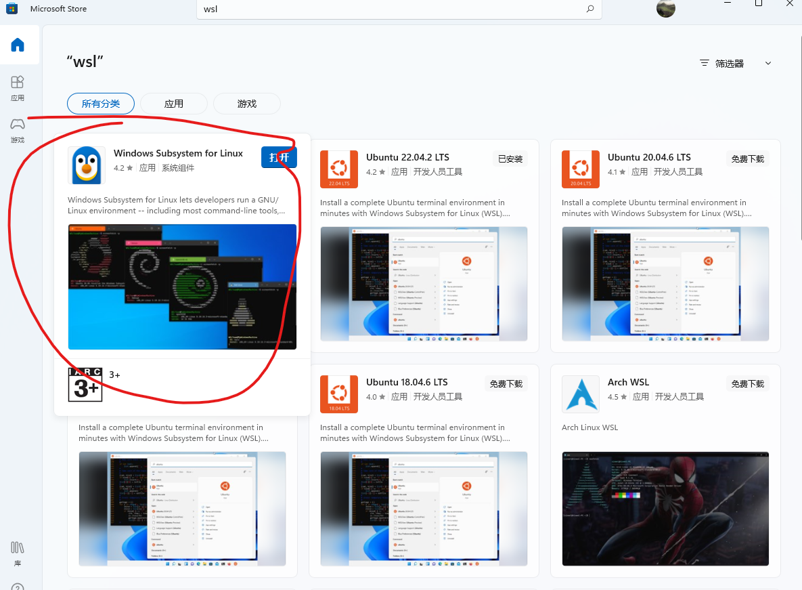Click the Windows Subsystem for Linux penguin icon
The height and width of the screenshot is (590, 802).
click(x=86, y=165)
